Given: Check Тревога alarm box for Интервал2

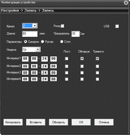Looking at the screenshot, I should click(97, 66).
